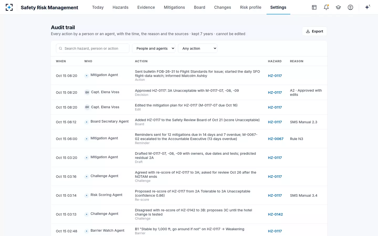Click the Mitigation Agent icon at 03:20
This screenshot has width=378, height=236.
click(x=87, y=158)
